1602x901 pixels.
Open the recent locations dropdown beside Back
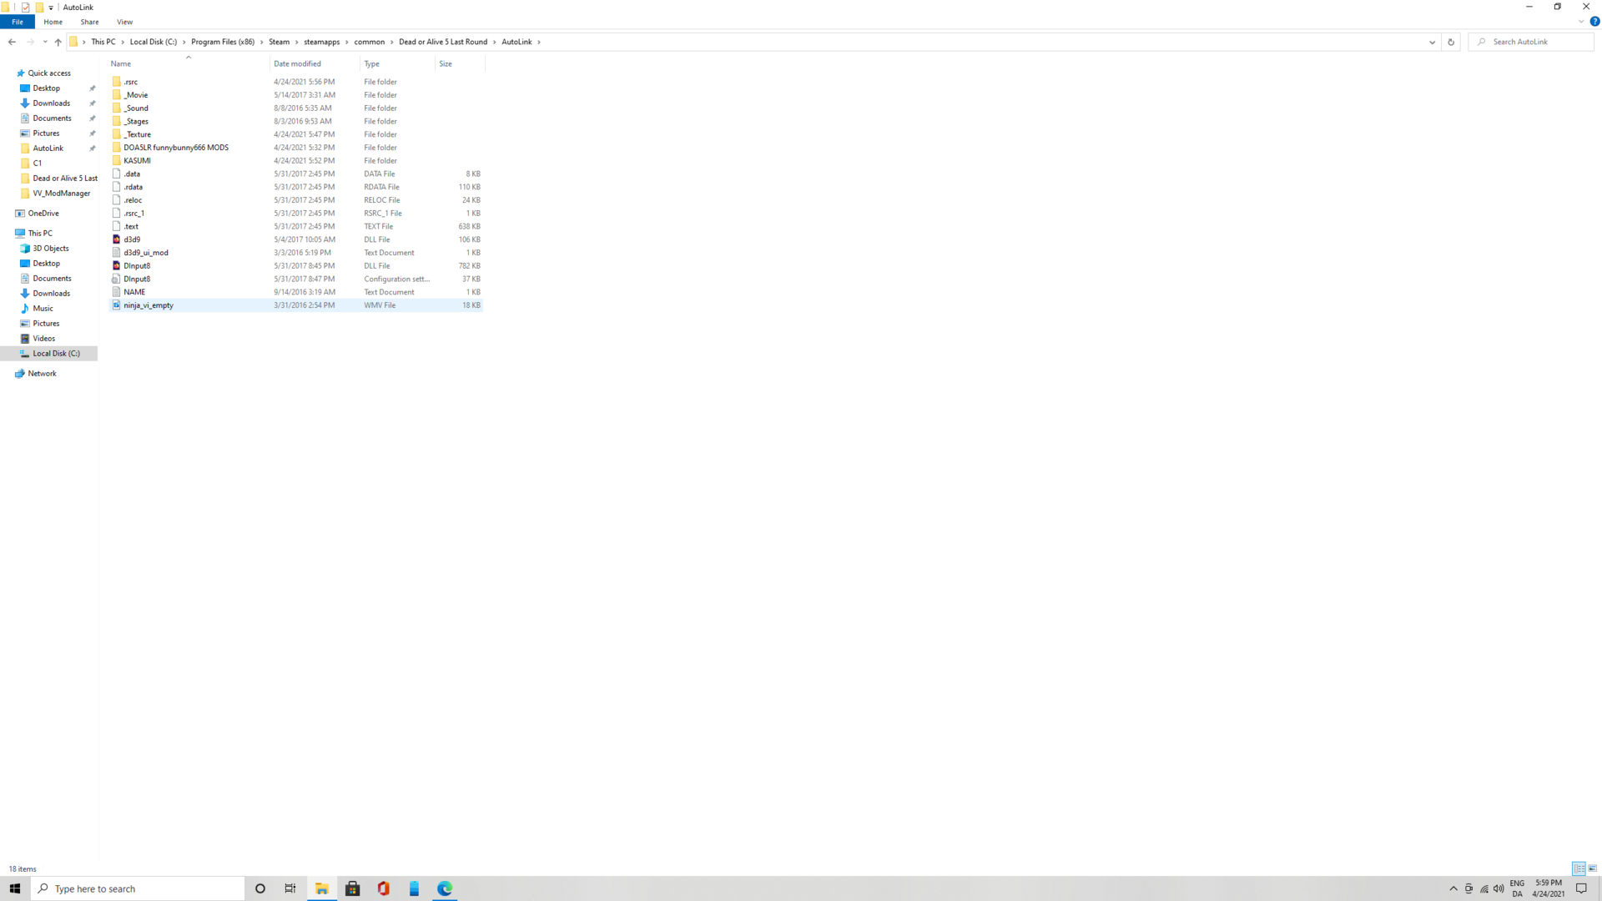(x=44, y=42)
